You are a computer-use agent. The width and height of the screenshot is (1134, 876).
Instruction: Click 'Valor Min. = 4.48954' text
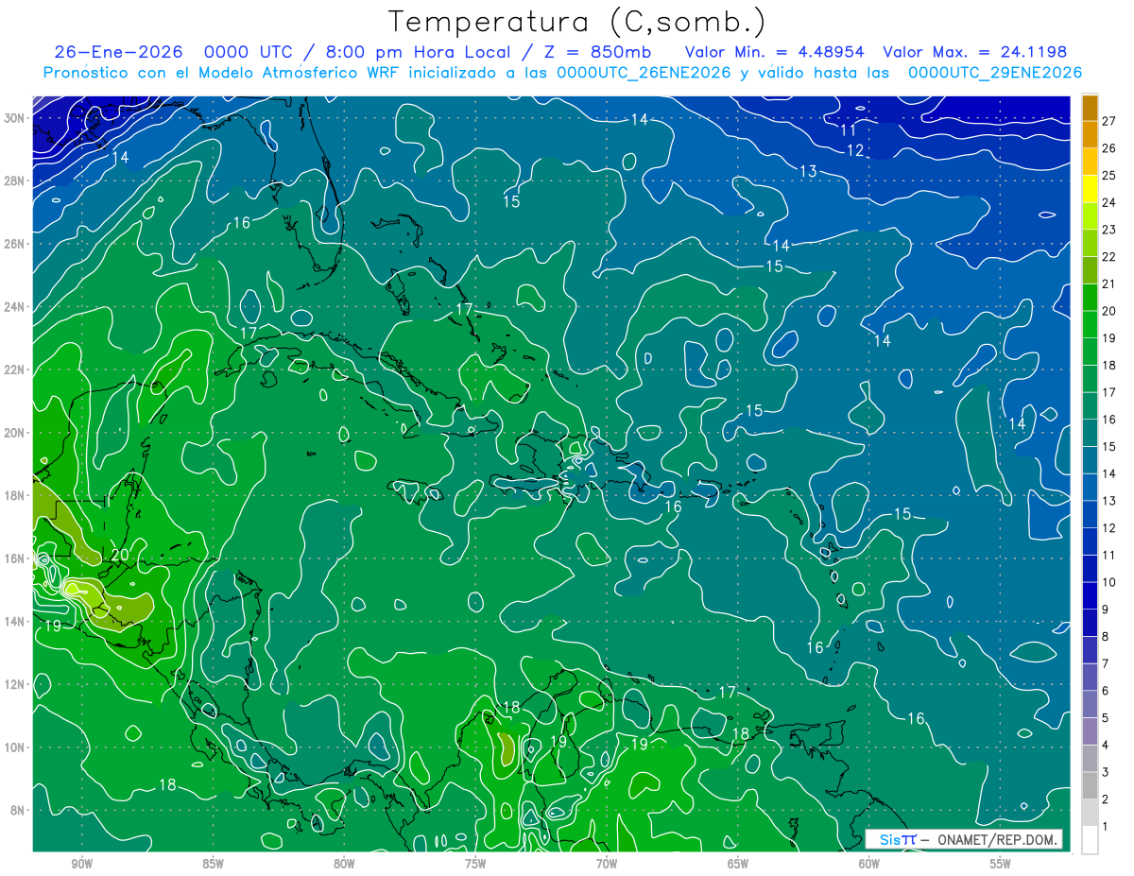[774, 52]
